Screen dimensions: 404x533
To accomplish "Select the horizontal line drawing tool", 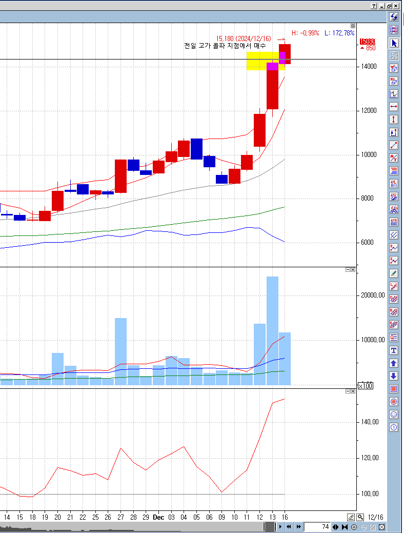I will tap(394, 107).
